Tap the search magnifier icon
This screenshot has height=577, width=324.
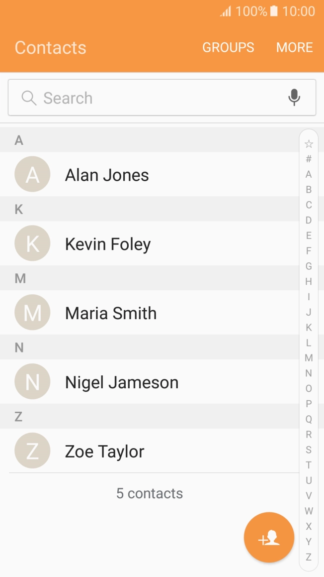point(28,97)
